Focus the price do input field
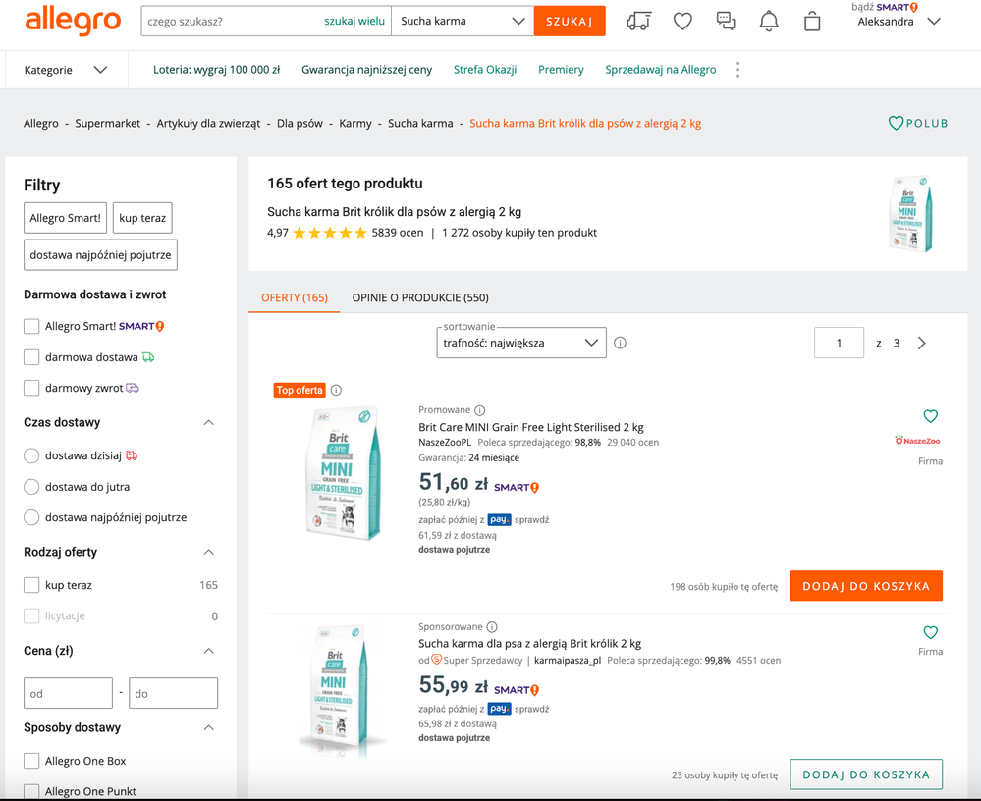Screen dimensions: 981x801 [x=173, y=693]
